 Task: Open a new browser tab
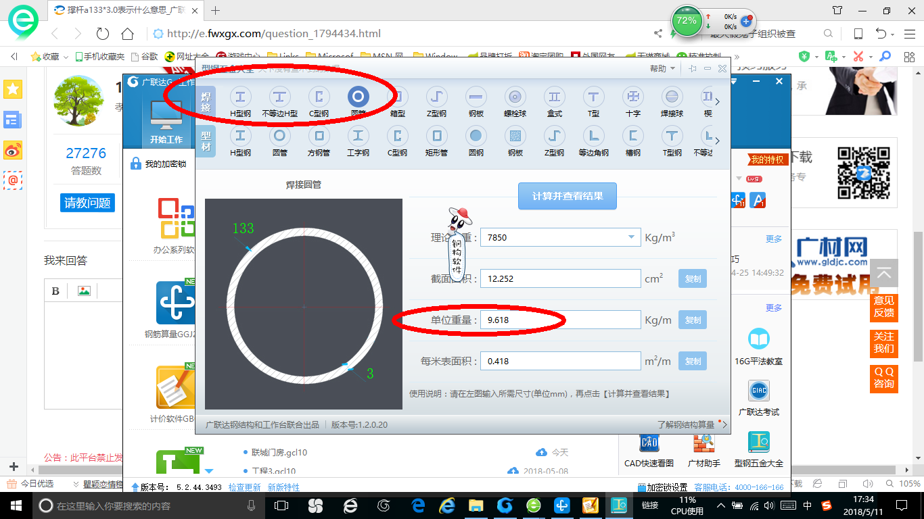[216, 10]
